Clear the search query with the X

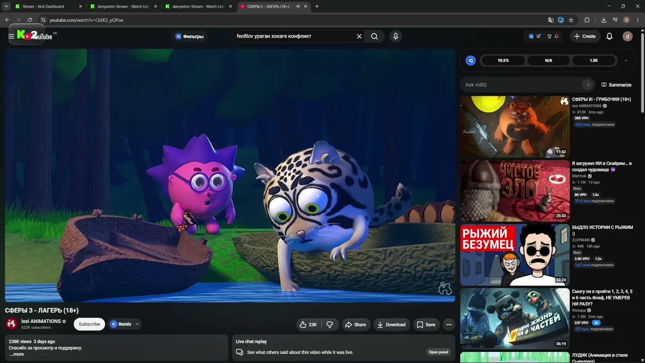click(359, 36)
